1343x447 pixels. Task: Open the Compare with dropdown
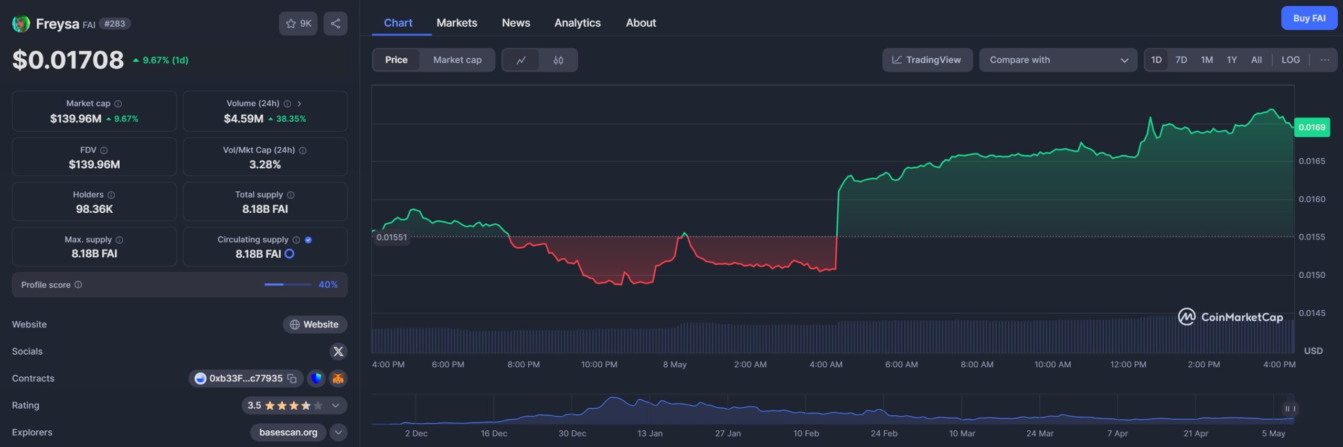click(x=1058, y=60)
